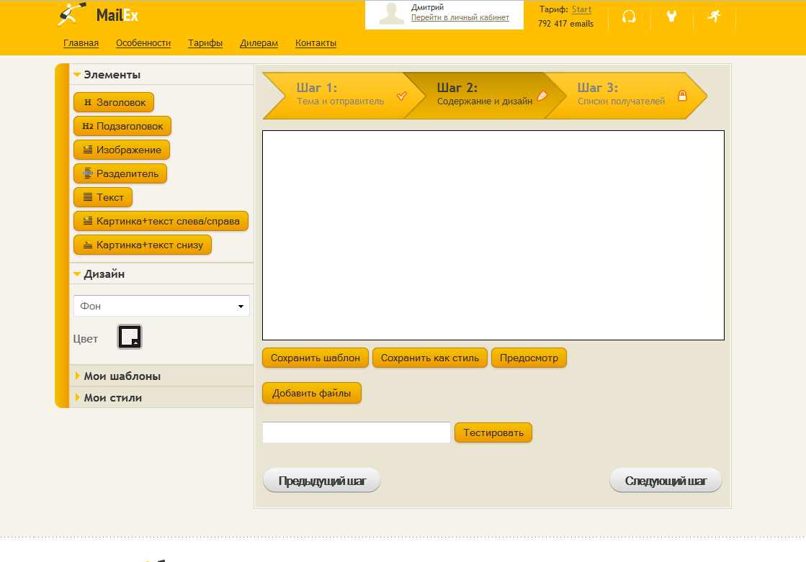Expand the Мои шаблоны section
The image size is (806, 562).
click(x=122, y=376)
